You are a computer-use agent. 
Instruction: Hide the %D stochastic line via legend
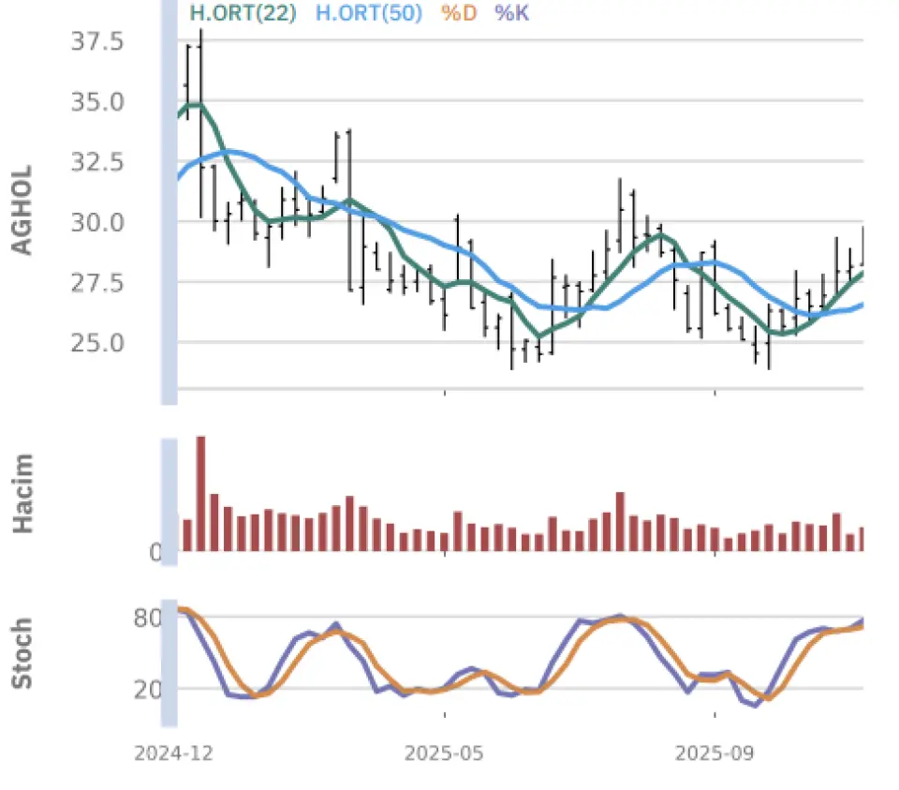tap(459, 13)
